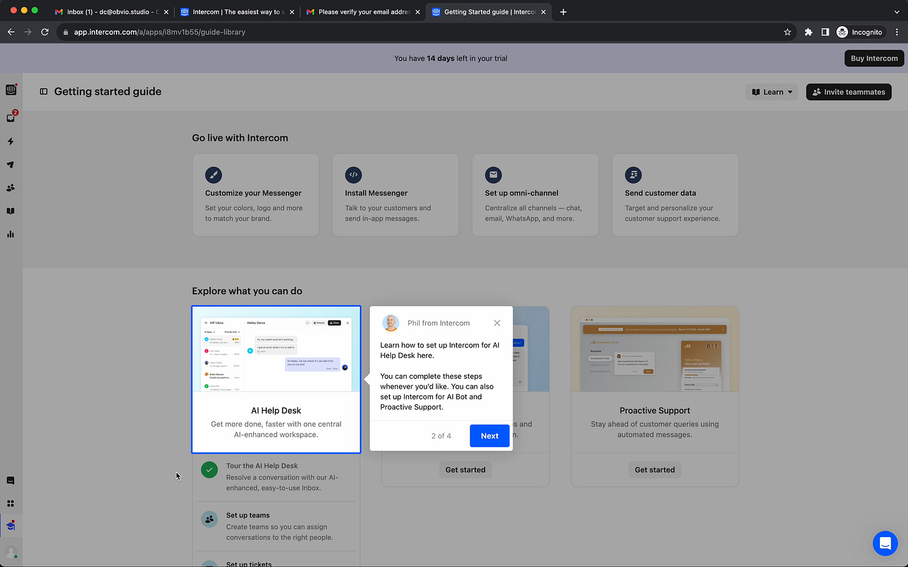Select the graduation cap Getting Started icon

coord(11,526)
